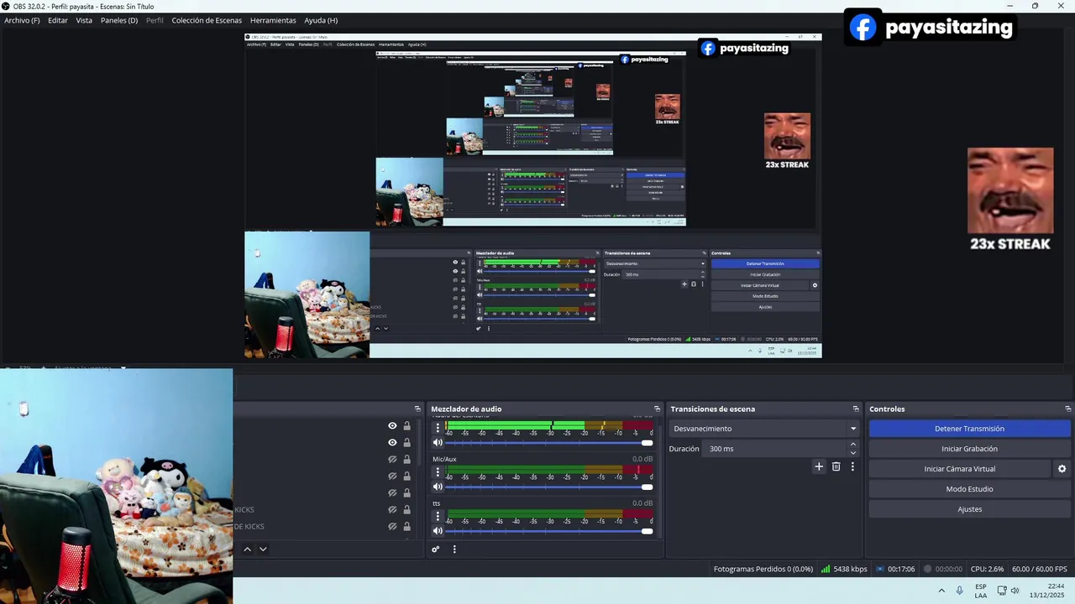Screen dimensions: 1075x604
Task: Open transition properties three-dot menu
Action: tap(852, 466)
